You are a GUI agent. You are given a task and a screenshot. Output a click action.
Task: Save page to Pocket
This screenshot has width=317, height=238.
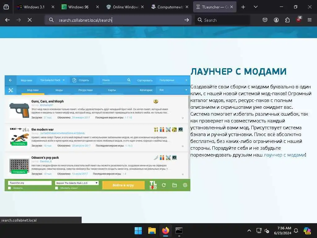265,20
